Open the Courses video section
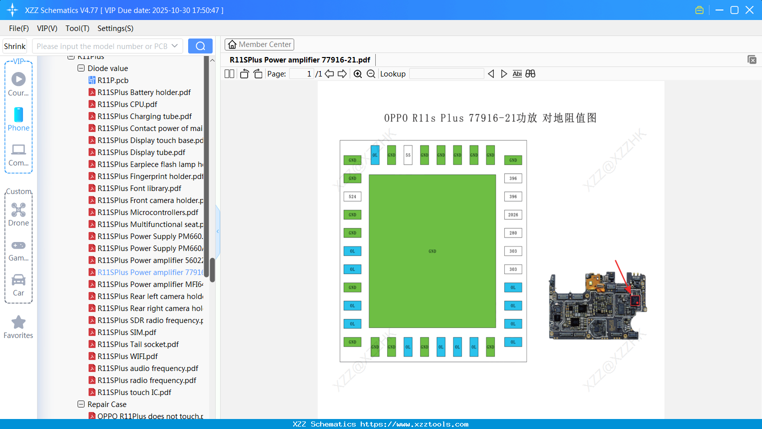This screenshot has width=762, height=429. 19,84
